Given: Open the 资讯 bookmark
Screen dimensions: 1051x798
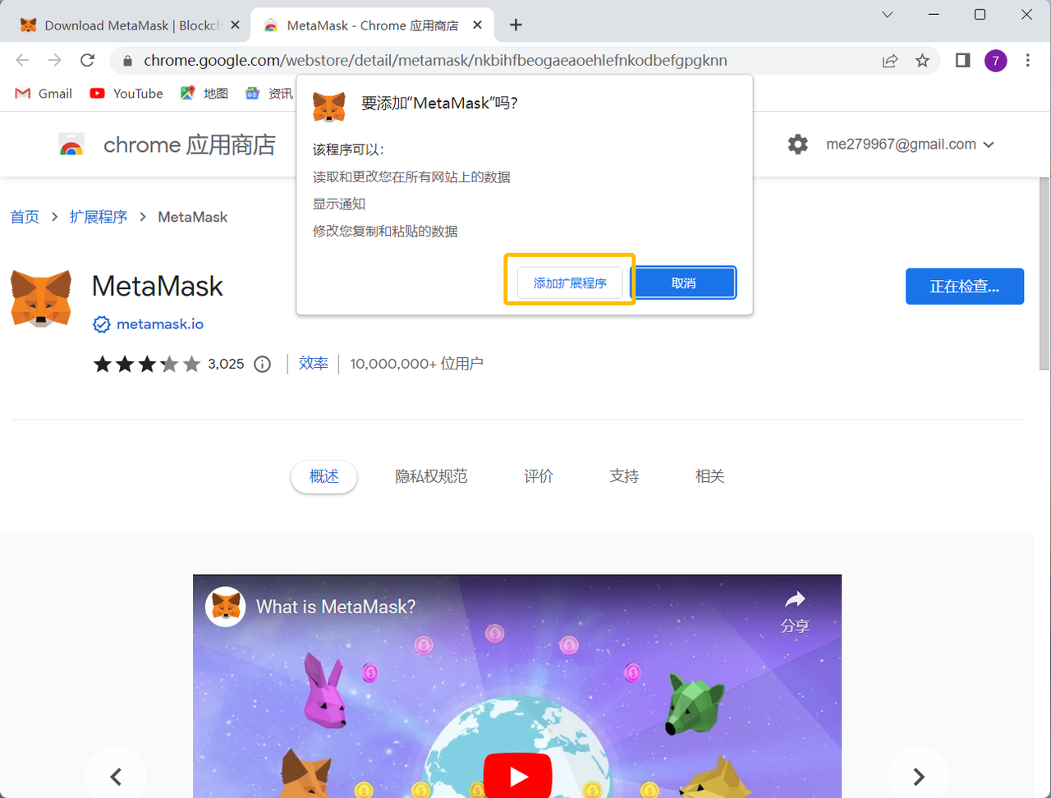Looking at the screenshot, I should click(269, 94).
